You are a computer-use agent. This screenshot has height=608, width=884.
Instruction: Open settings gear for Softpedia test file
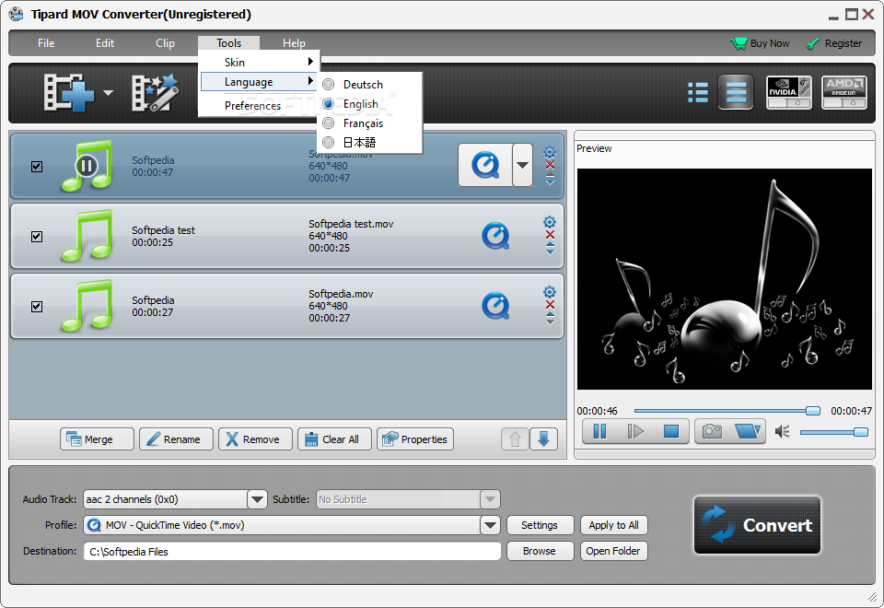(x=550, y=222)
